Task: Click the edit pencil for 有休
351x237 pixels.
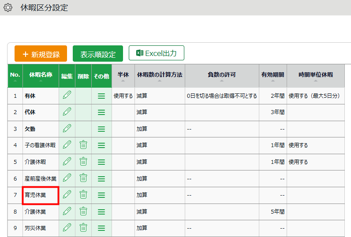Action: point(67,95)
